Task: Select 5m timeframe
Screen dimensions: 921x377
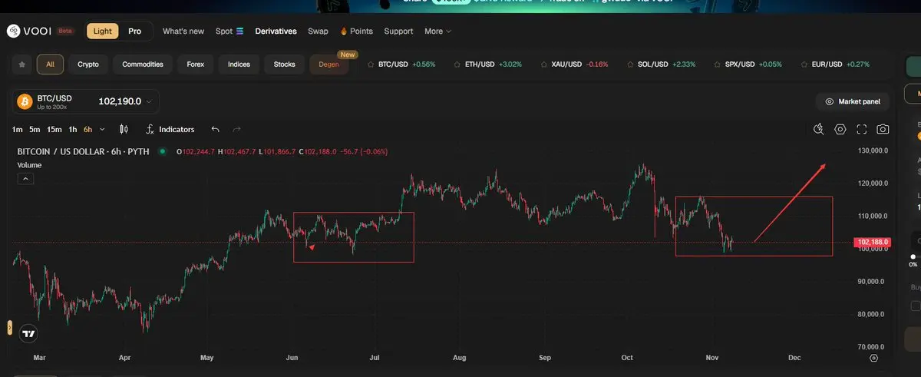Action: pos(35,129)
